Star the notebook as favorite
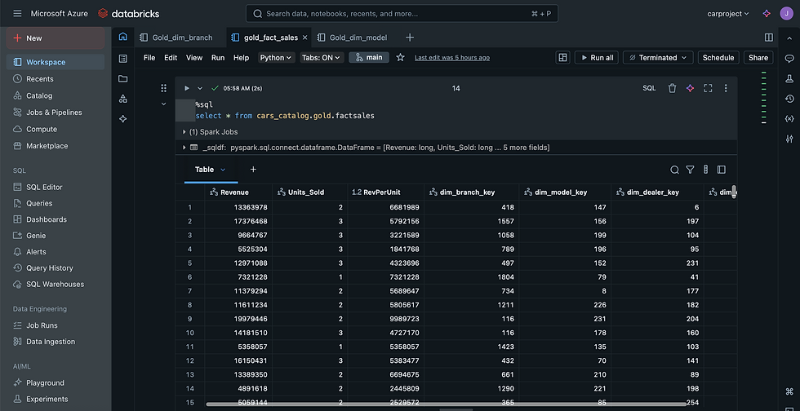Viewport: 800px width, 411px height. pyautogui.click(x=400, y=58)
